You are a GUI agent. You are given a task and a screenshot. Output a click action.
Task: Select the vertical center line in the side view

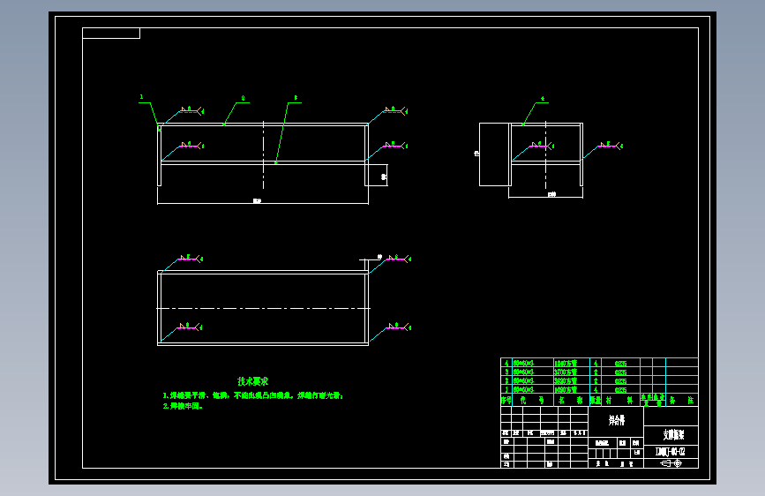(x=545, y=154)
